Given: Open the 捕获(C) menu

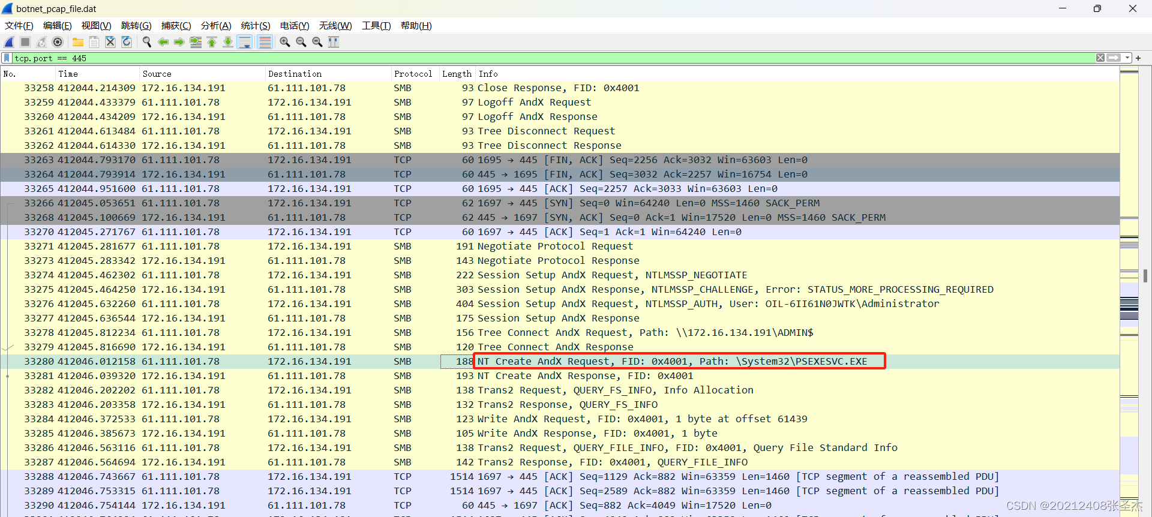Looking at the screenshot, I should pos(176,26).
